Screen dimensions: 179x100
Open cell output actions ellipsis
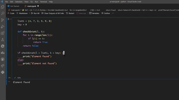[x=9, y=82]
